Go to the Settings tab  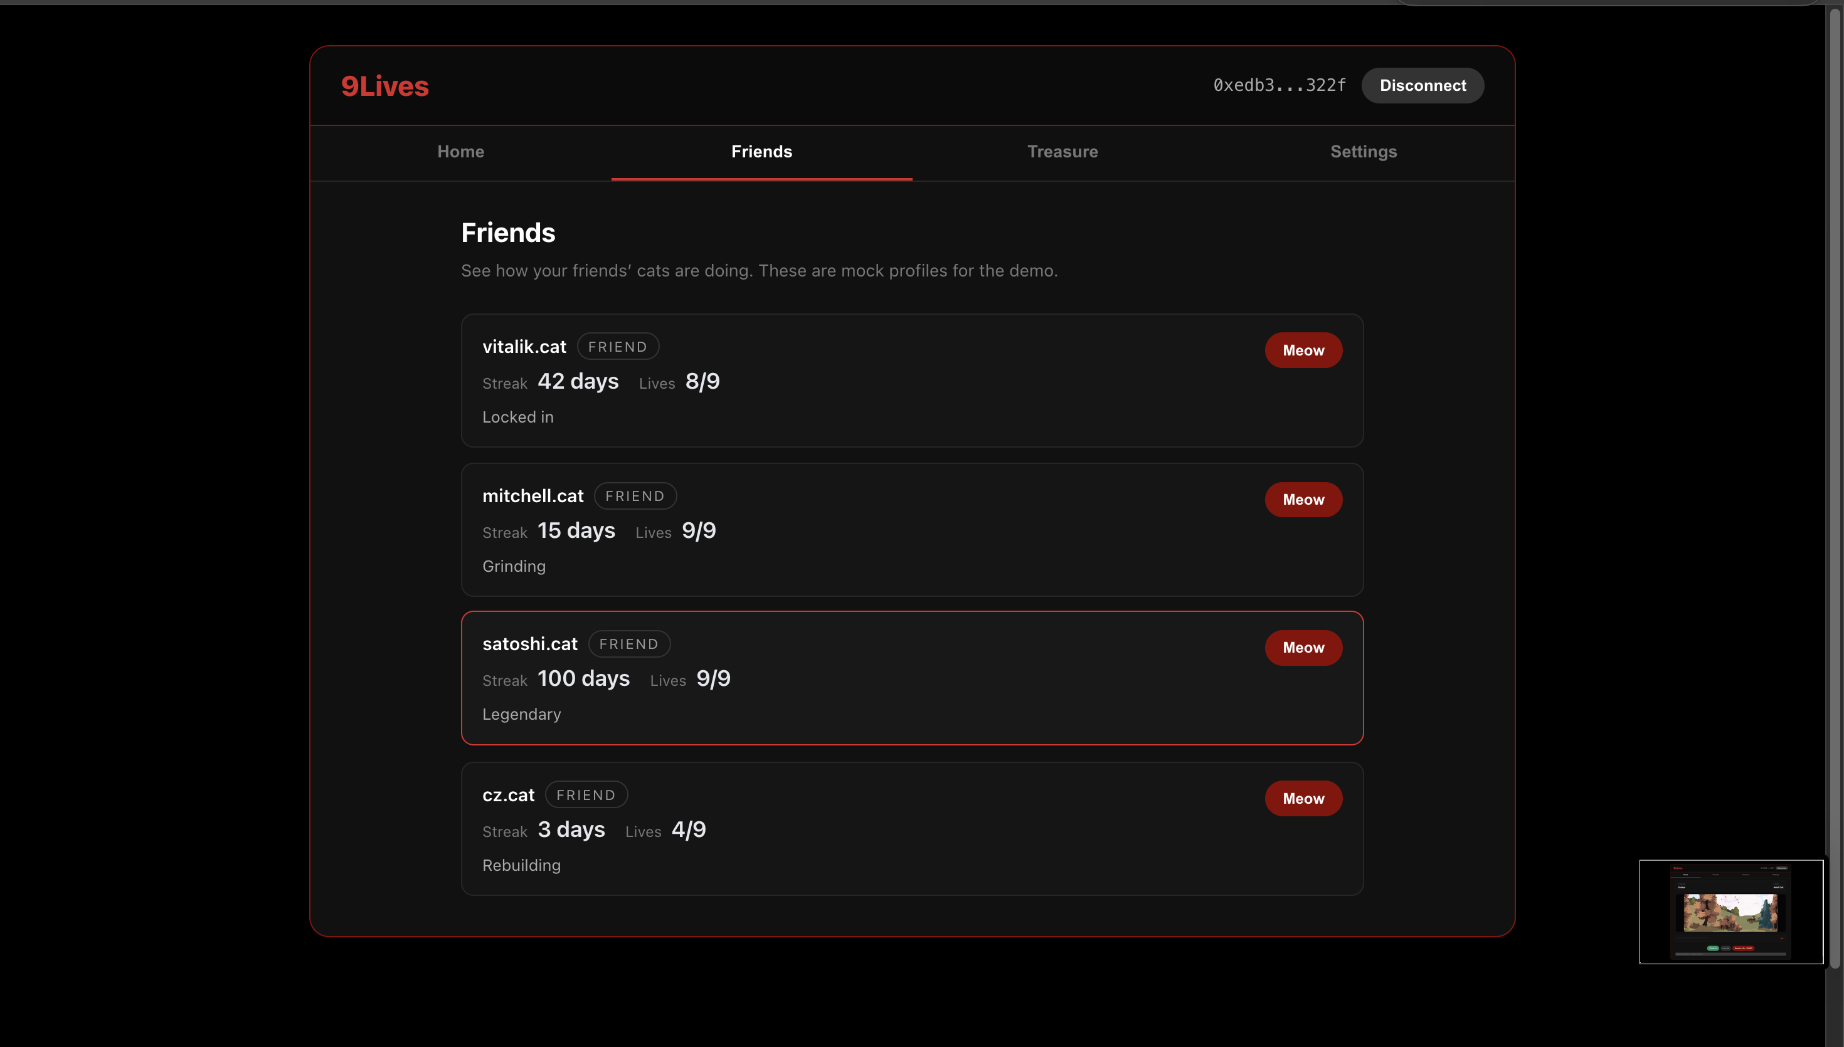coord(1363,152)
